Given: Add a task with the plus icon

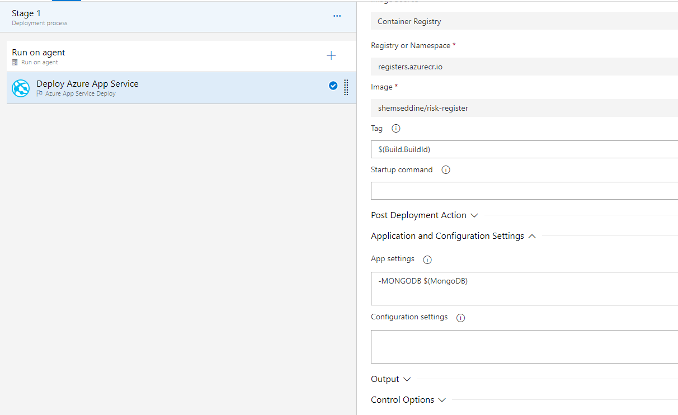Looking at the screenshot, I should tap(331, 55).
